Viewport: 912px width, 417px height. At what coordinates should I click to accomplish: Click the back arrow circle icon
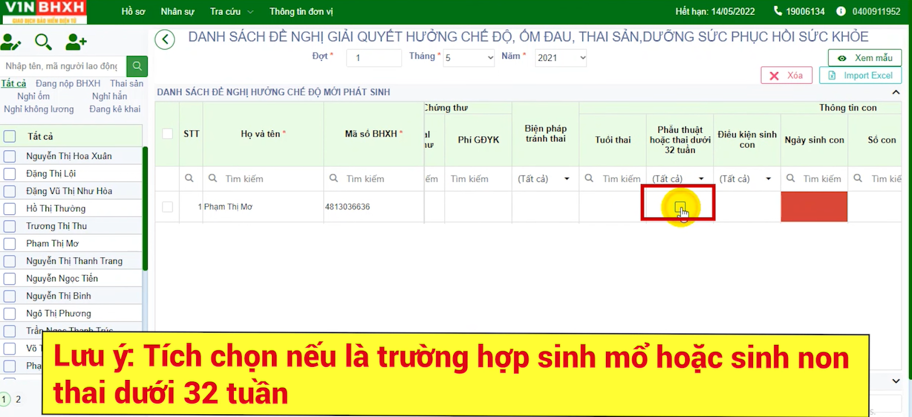(x=165, y=39)
